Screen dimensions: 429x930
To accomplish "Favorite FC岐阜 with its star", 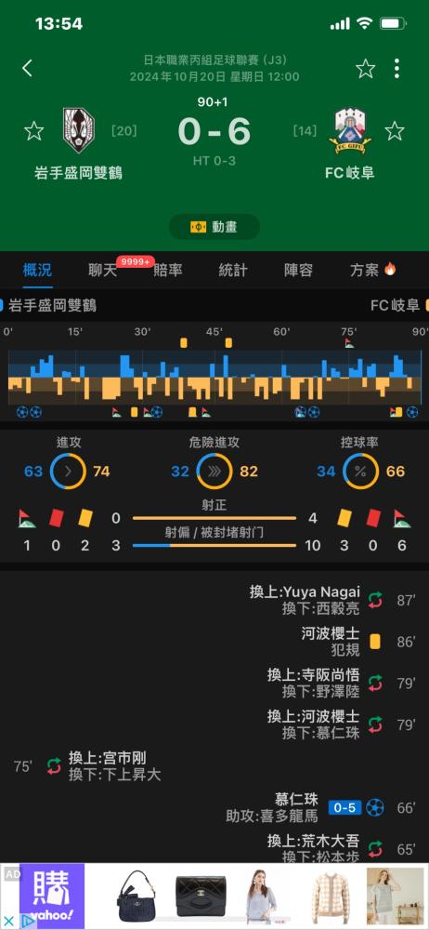I will [x=395, y=131].
